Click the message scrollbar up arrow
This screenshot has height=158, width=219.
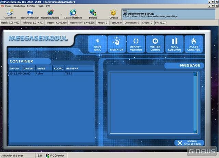click(x=195, y=74)
